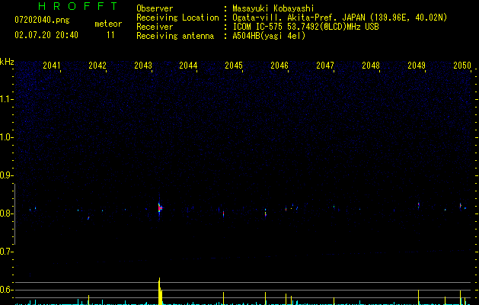The height and width of the screenshot is (305, 479).
Task: Click the 2050 time axis label
Action: click(462, 66)
